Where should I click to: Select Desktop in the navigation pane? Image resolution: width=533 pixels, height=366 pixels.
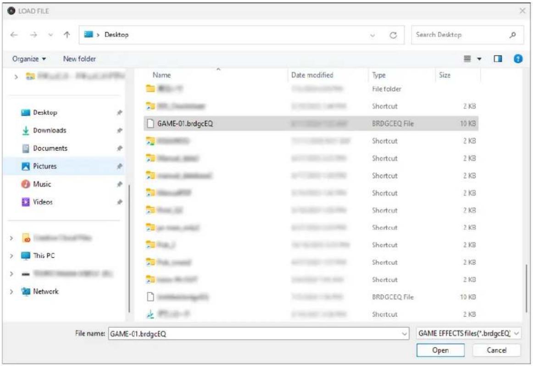click(45, 112)
